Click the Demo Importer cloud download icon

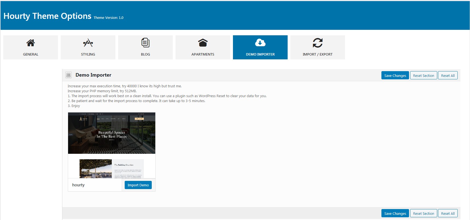[260, 43]
